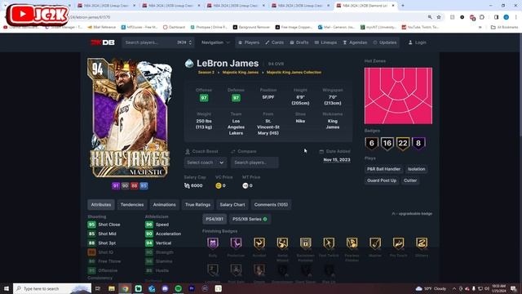Select the Fast Twitch badge icon

[329, 243]
